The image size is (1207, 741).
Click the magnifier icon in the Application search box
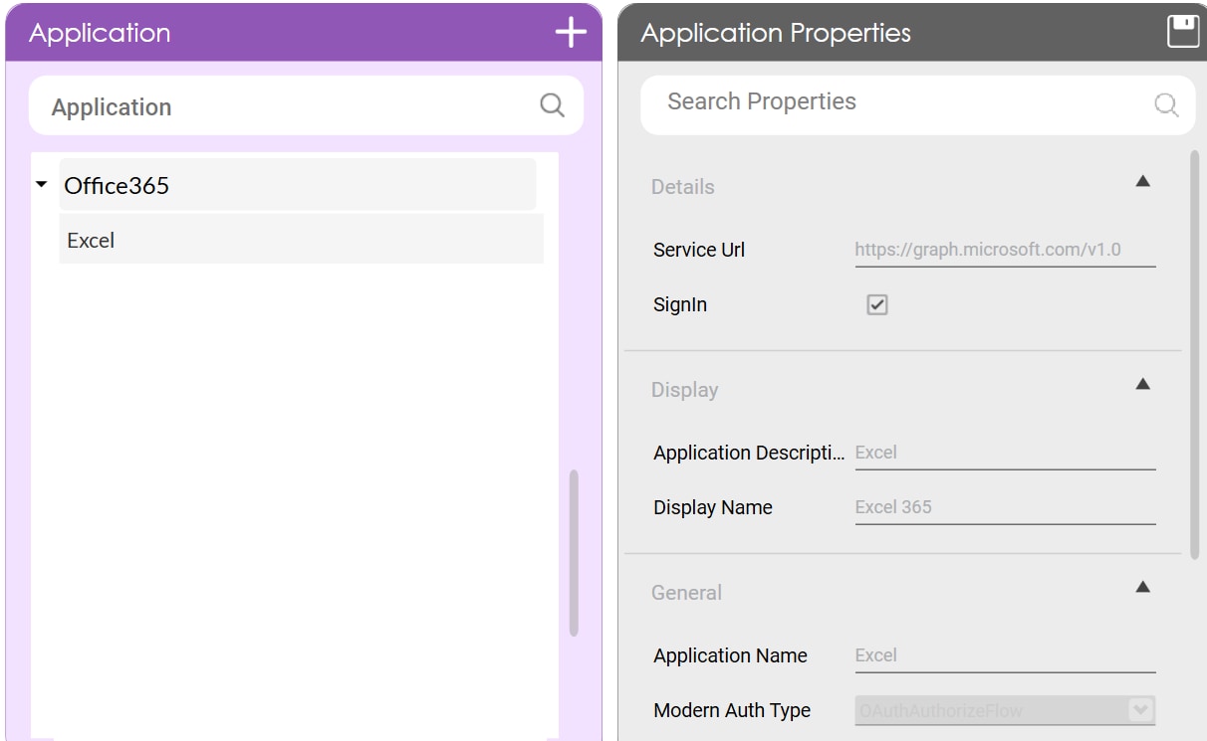[552, 105]
